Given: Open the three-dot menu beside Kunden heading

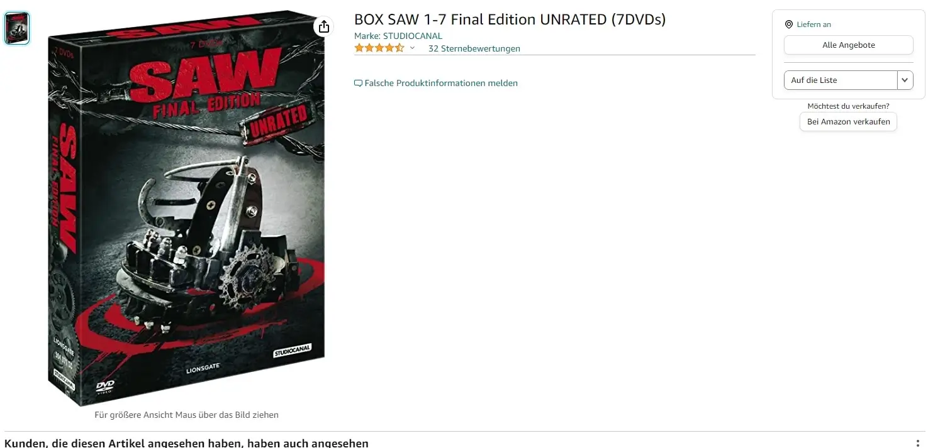Looking at the screenshot, I should [918, 444].
